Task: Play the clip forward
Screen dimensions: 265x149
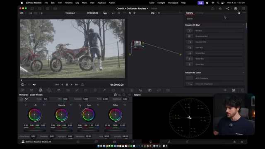Action: (x=72, y=84)
